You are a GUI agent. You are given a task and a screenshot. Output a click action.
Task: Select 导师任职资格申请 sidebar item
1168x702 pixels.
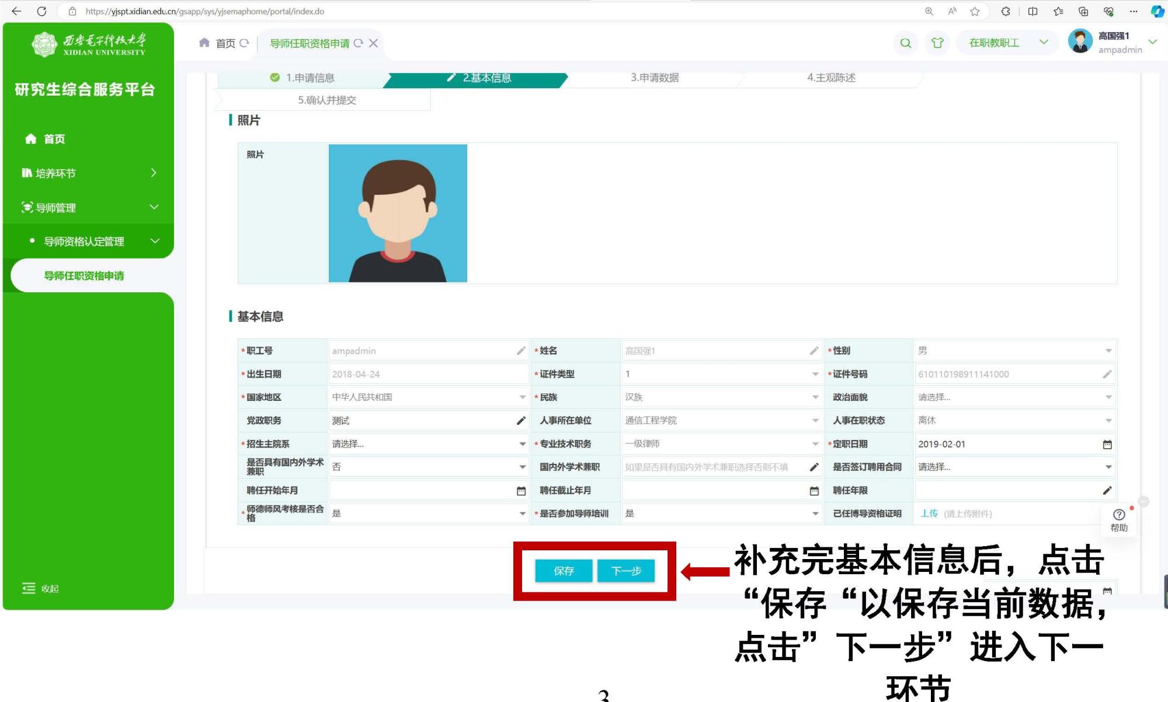[x=84, y=276]
